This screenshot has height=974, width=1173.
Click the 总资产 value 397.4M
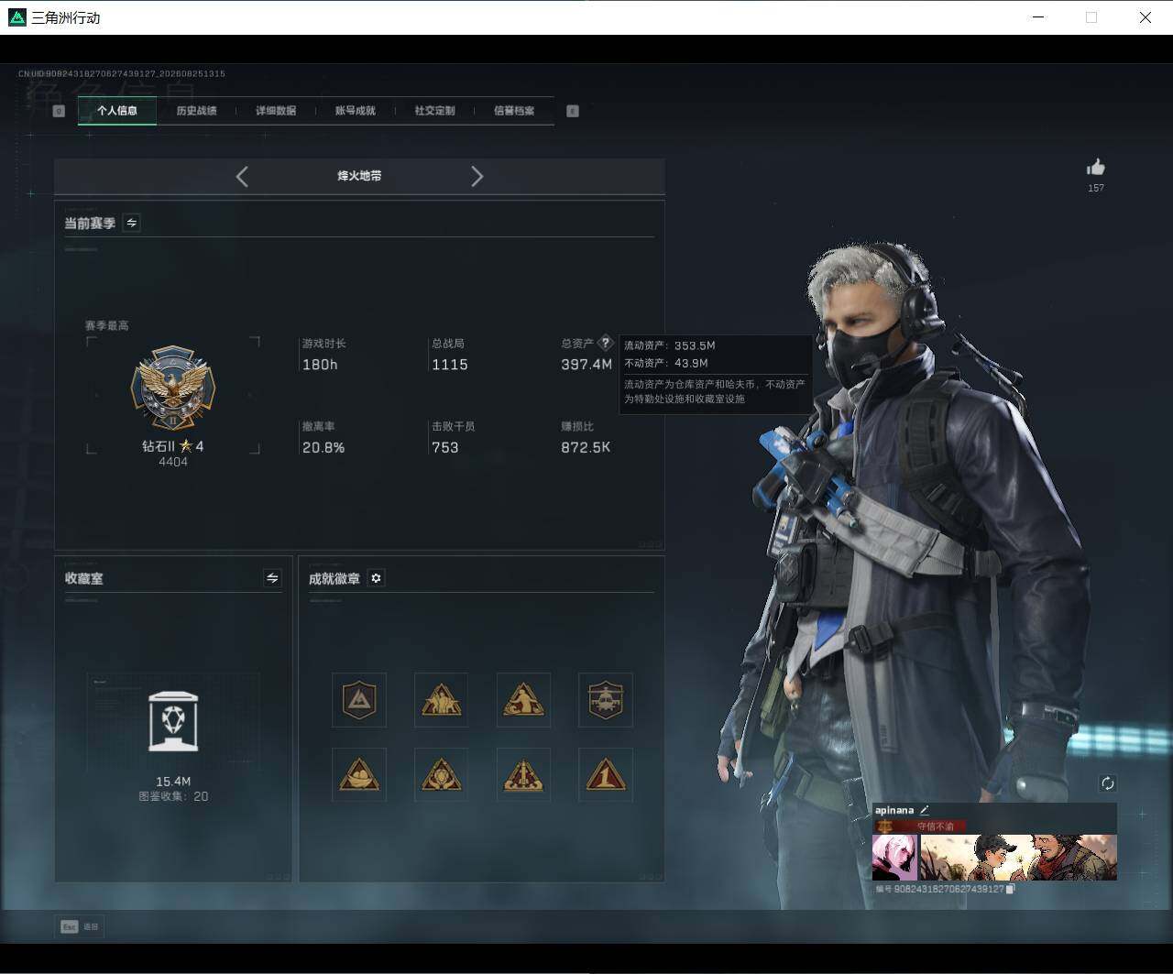click(x=586, y=365)
